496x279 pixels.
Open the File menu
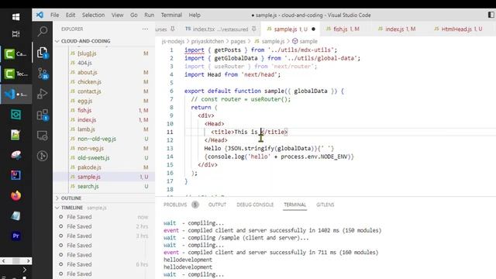point(55,15)
